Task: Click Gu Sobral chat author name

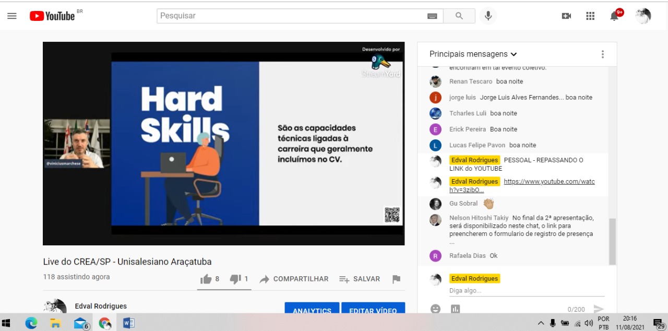Action: 463,204
